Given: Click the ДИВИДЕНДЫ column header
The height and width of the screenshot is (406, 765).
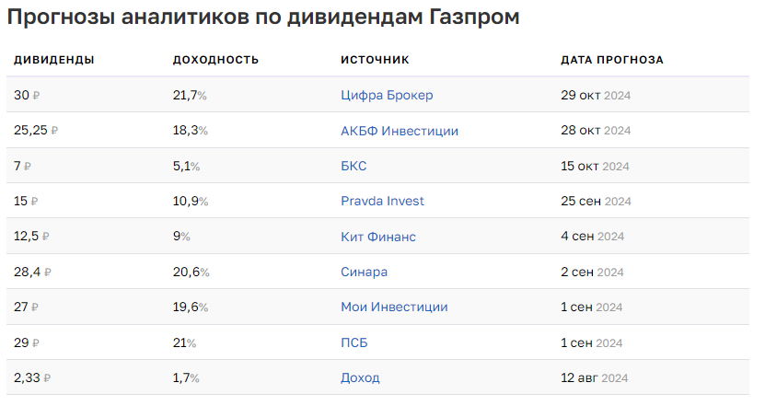Looking at the screenshot, I should (54, 60).
